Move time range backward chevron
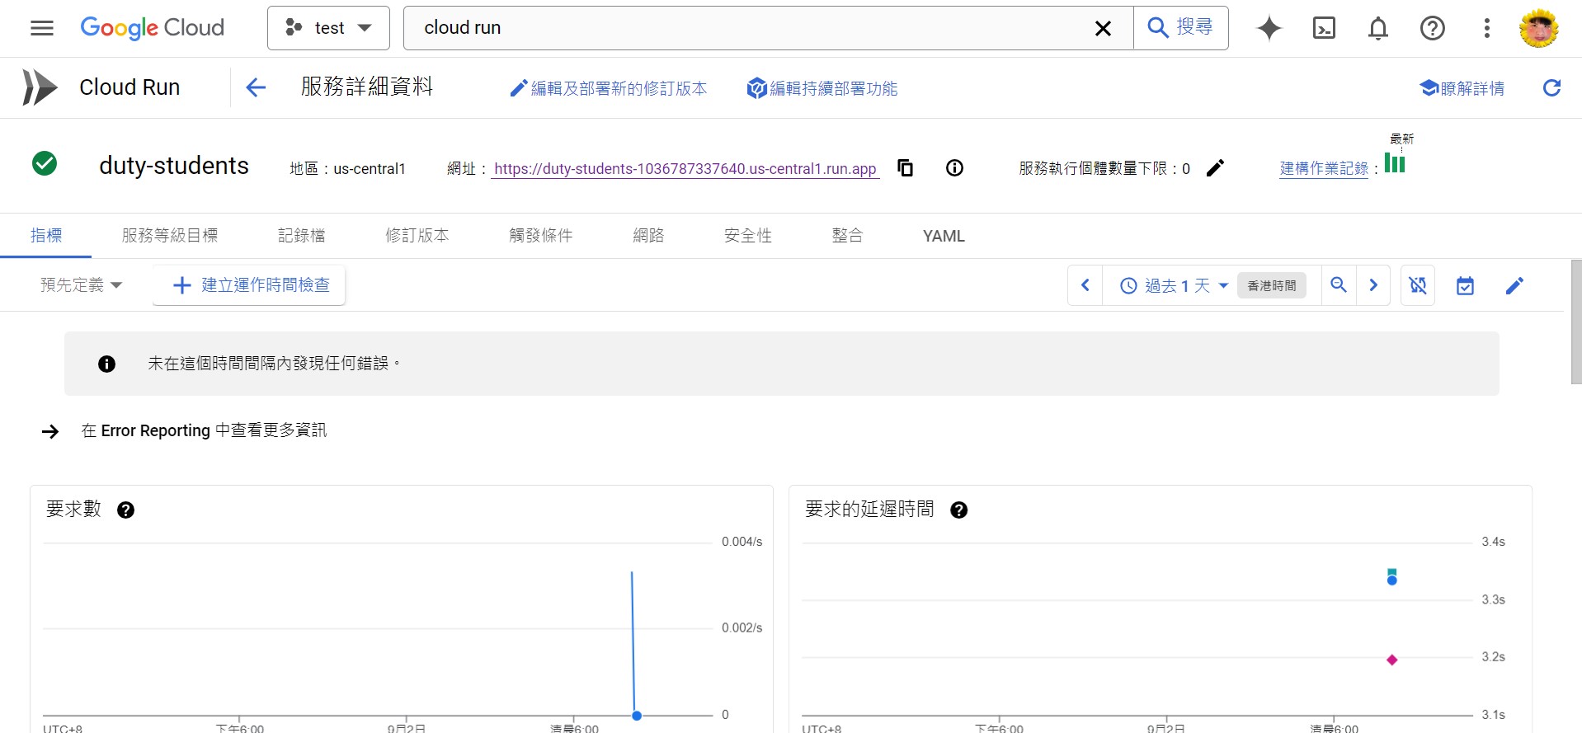This screenshot has width=1582, height=733. 1085,285
